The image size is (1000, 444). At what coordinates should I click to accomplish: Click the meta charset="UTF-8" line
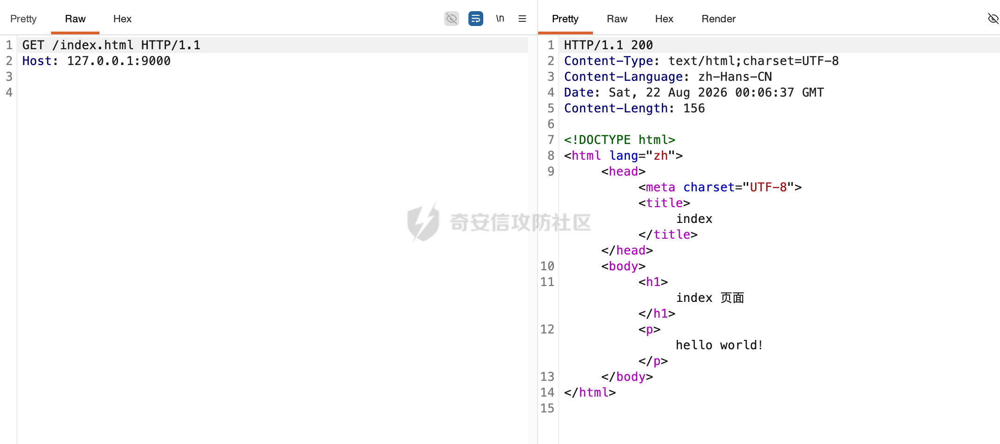click(720, 187)
